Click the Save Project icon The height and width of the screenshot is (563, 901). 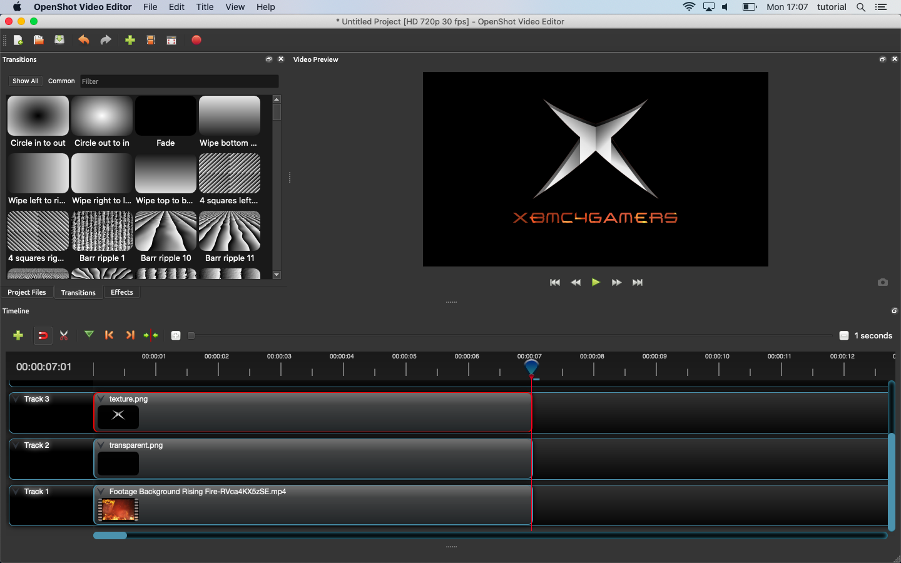click(x=59, y=40)
